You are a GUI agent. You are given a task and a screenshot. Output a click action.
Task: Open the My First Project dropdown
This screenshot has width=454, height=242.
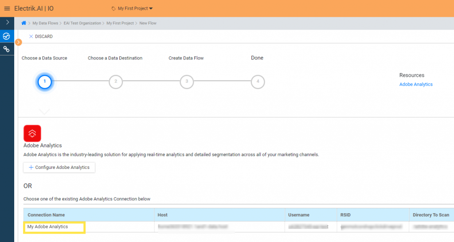[135, 8]
